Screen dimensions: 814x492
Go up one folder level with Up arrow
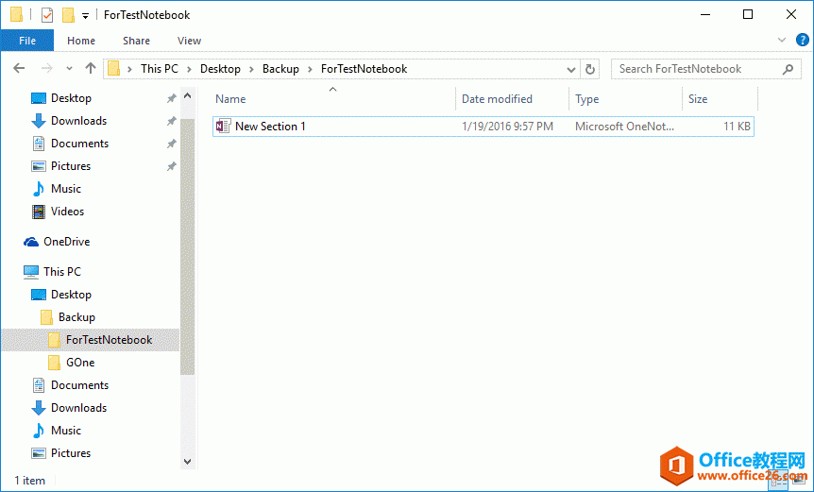[x=91, y=69]
